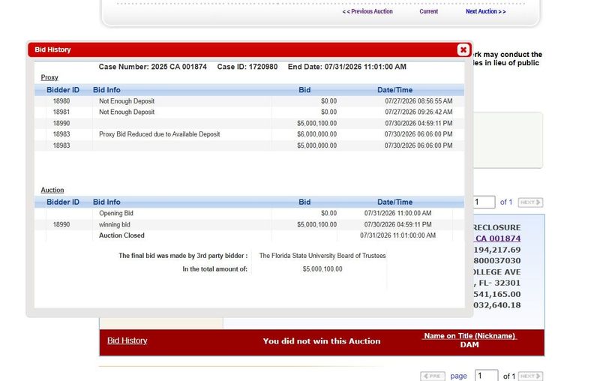Open case CA 001874 link
The image size is (600, 381).
pos(497,238)
